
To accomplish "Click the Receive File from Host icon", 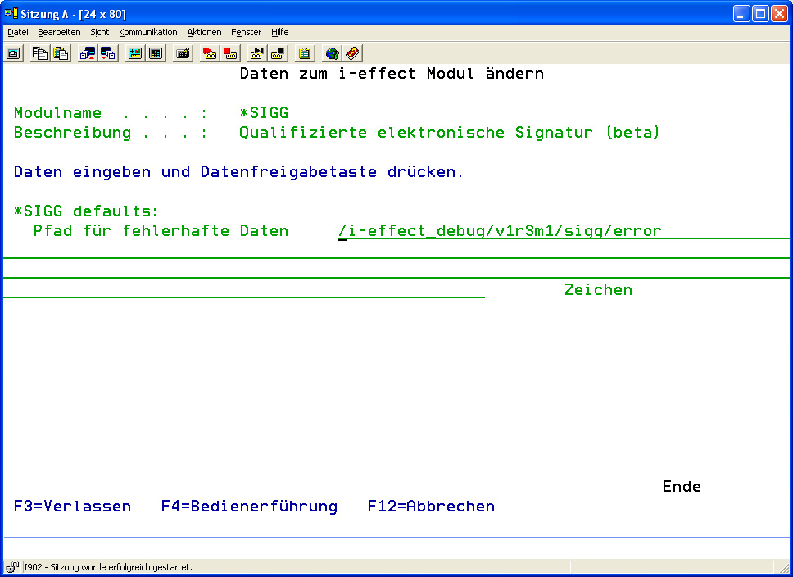I will pos(108,53).
